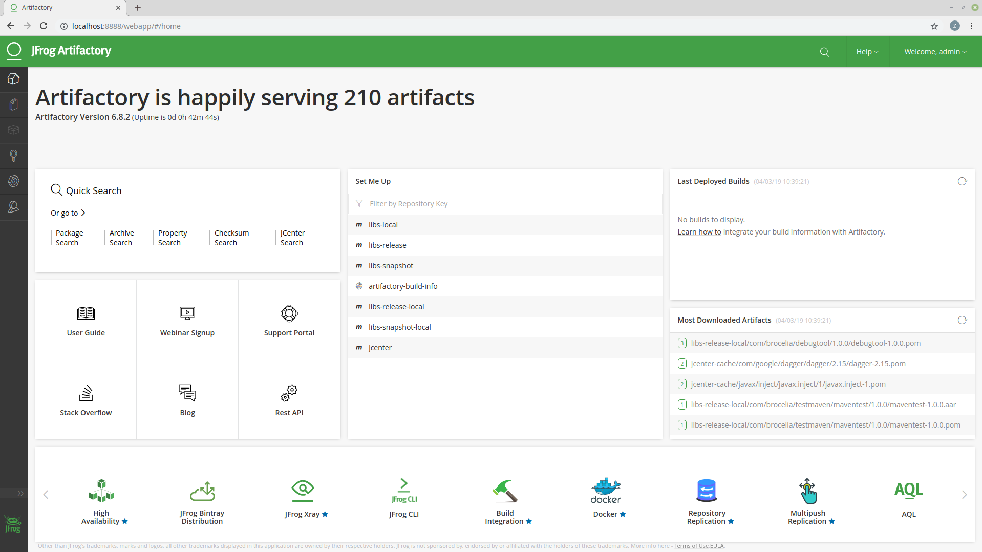Image resolution: width=982 pixels, height=552 pixels.
Task: Open the Welcome, admin dropdown
Action: click(x=935, y=52)
